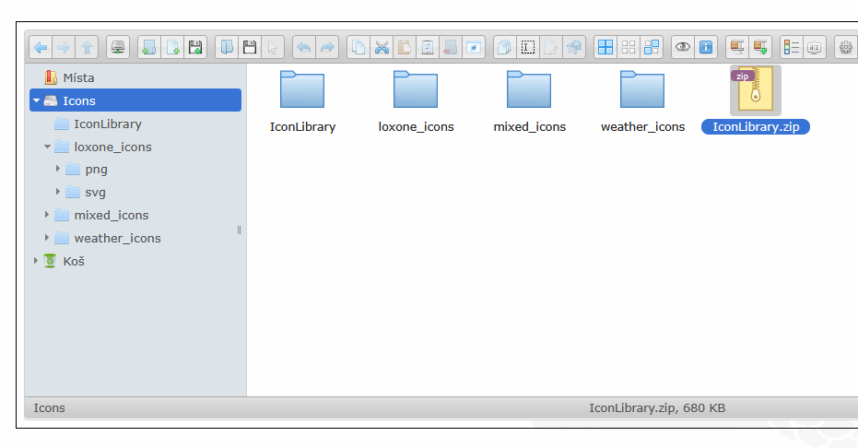Select all items with the filled grid icon

(x=605, y=48)
